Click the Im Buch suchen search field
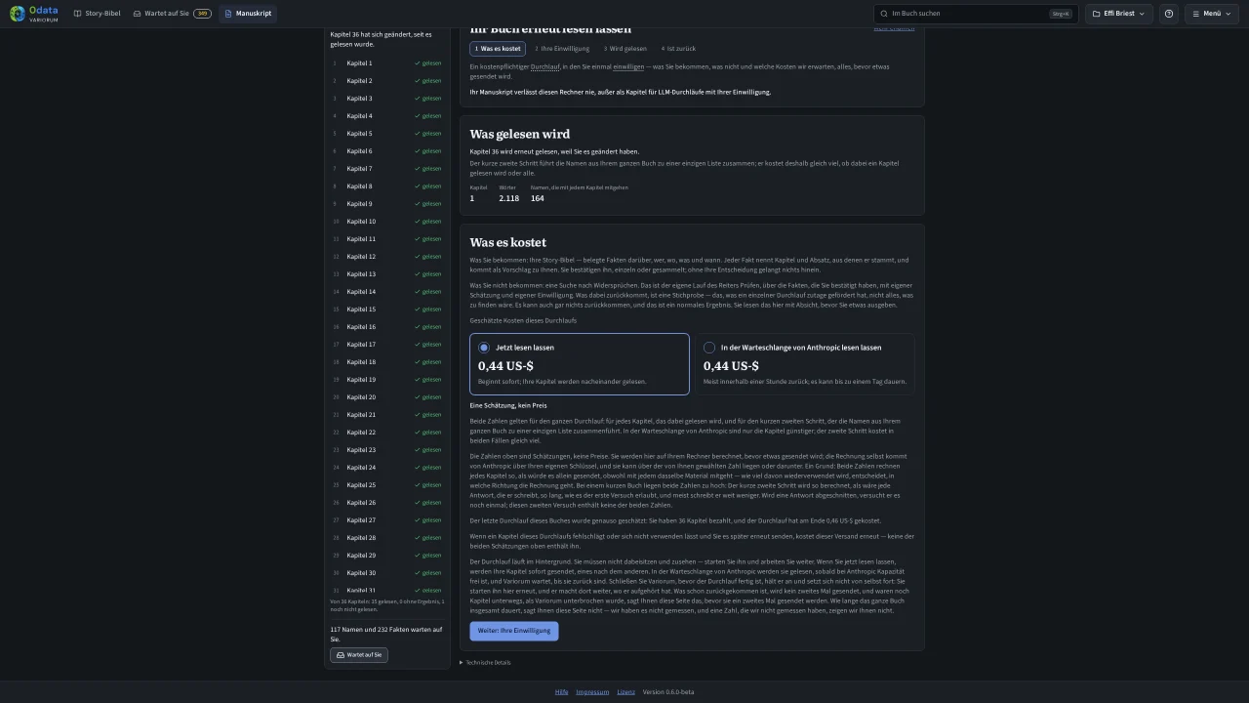Image resolution: width=1249 pixels, height=703 pixels. (x=976, y=14)
